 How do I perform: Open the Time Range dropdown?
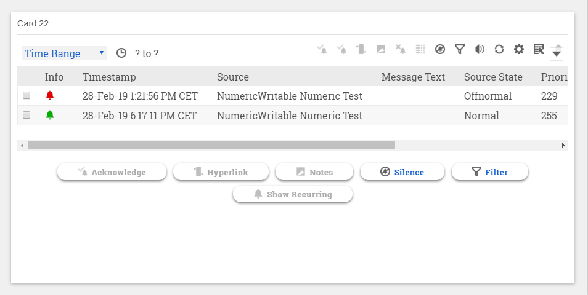click(65, 53)
